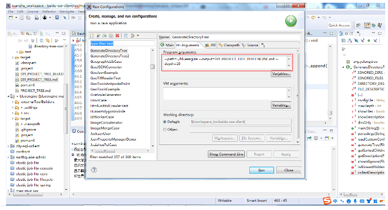The width and height of the screenshot is (388, 210).
Task: Click Sort icon in Outline toolbar
Action: point(350,40)
